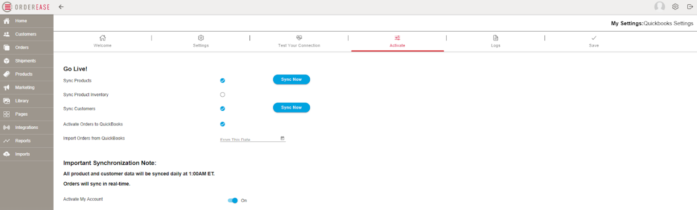697x210 pixels.
Task: Switch to the Test Your Connection tab
Action: pyautogui.click(x=299, y=41)
